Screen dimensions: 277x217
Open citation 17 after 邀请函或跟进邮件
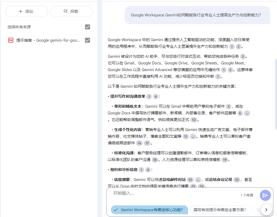[x=147, y=143]
